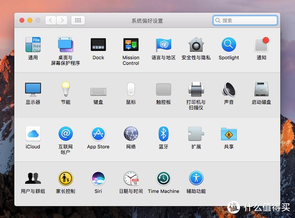Screen dimensions: 295x218
Task: Open the Dock preferences icon
Action: [x=98, y=44]
